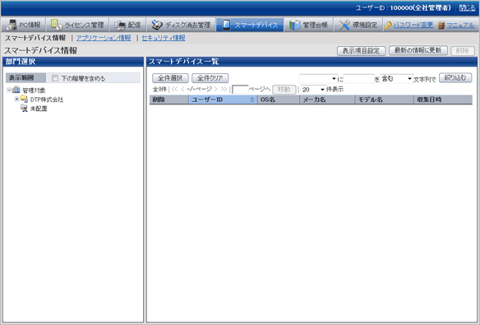Click the 表示項目設定 button
This screenshot has width=480, height=325.
point(361,50)
